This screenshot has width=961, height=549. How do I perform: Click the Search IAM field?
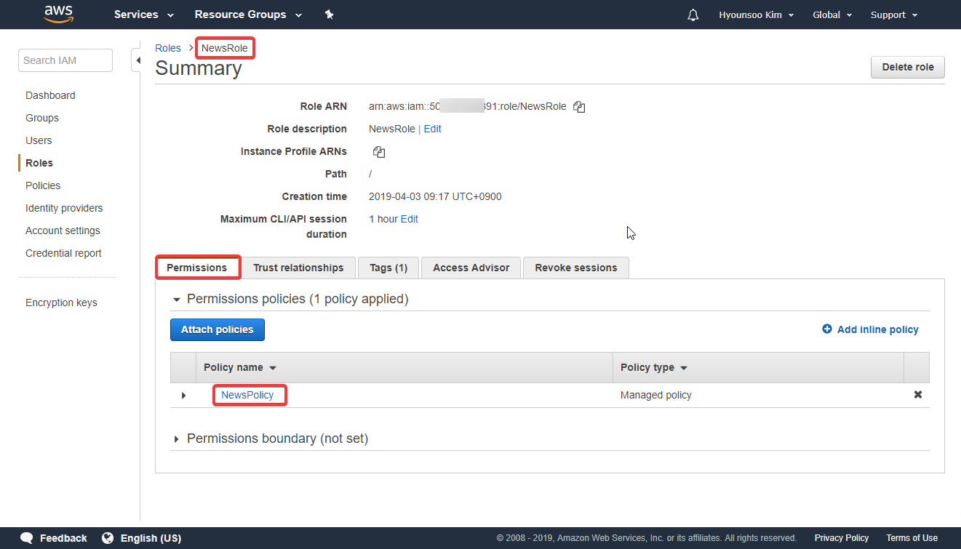tap(65, 60)
